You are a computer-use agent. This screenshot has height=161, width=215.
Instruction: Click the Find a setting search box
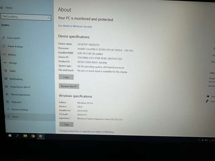click(x=26, y=17)
